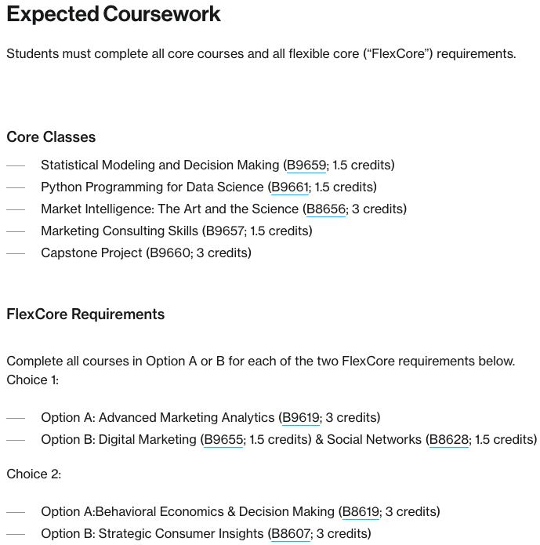
Task: Click the 'Market Intelligence: The Art' text
Action: (169, 209)
